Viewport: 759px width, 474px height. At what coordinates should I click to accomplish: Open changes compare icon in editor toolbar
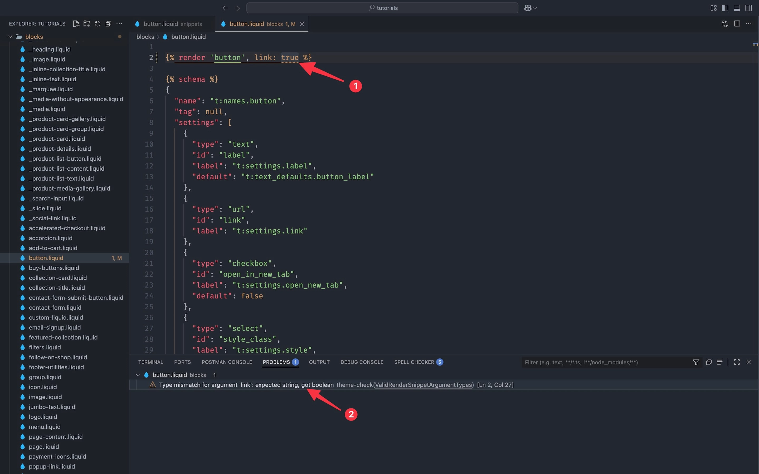tap(725, 24)
